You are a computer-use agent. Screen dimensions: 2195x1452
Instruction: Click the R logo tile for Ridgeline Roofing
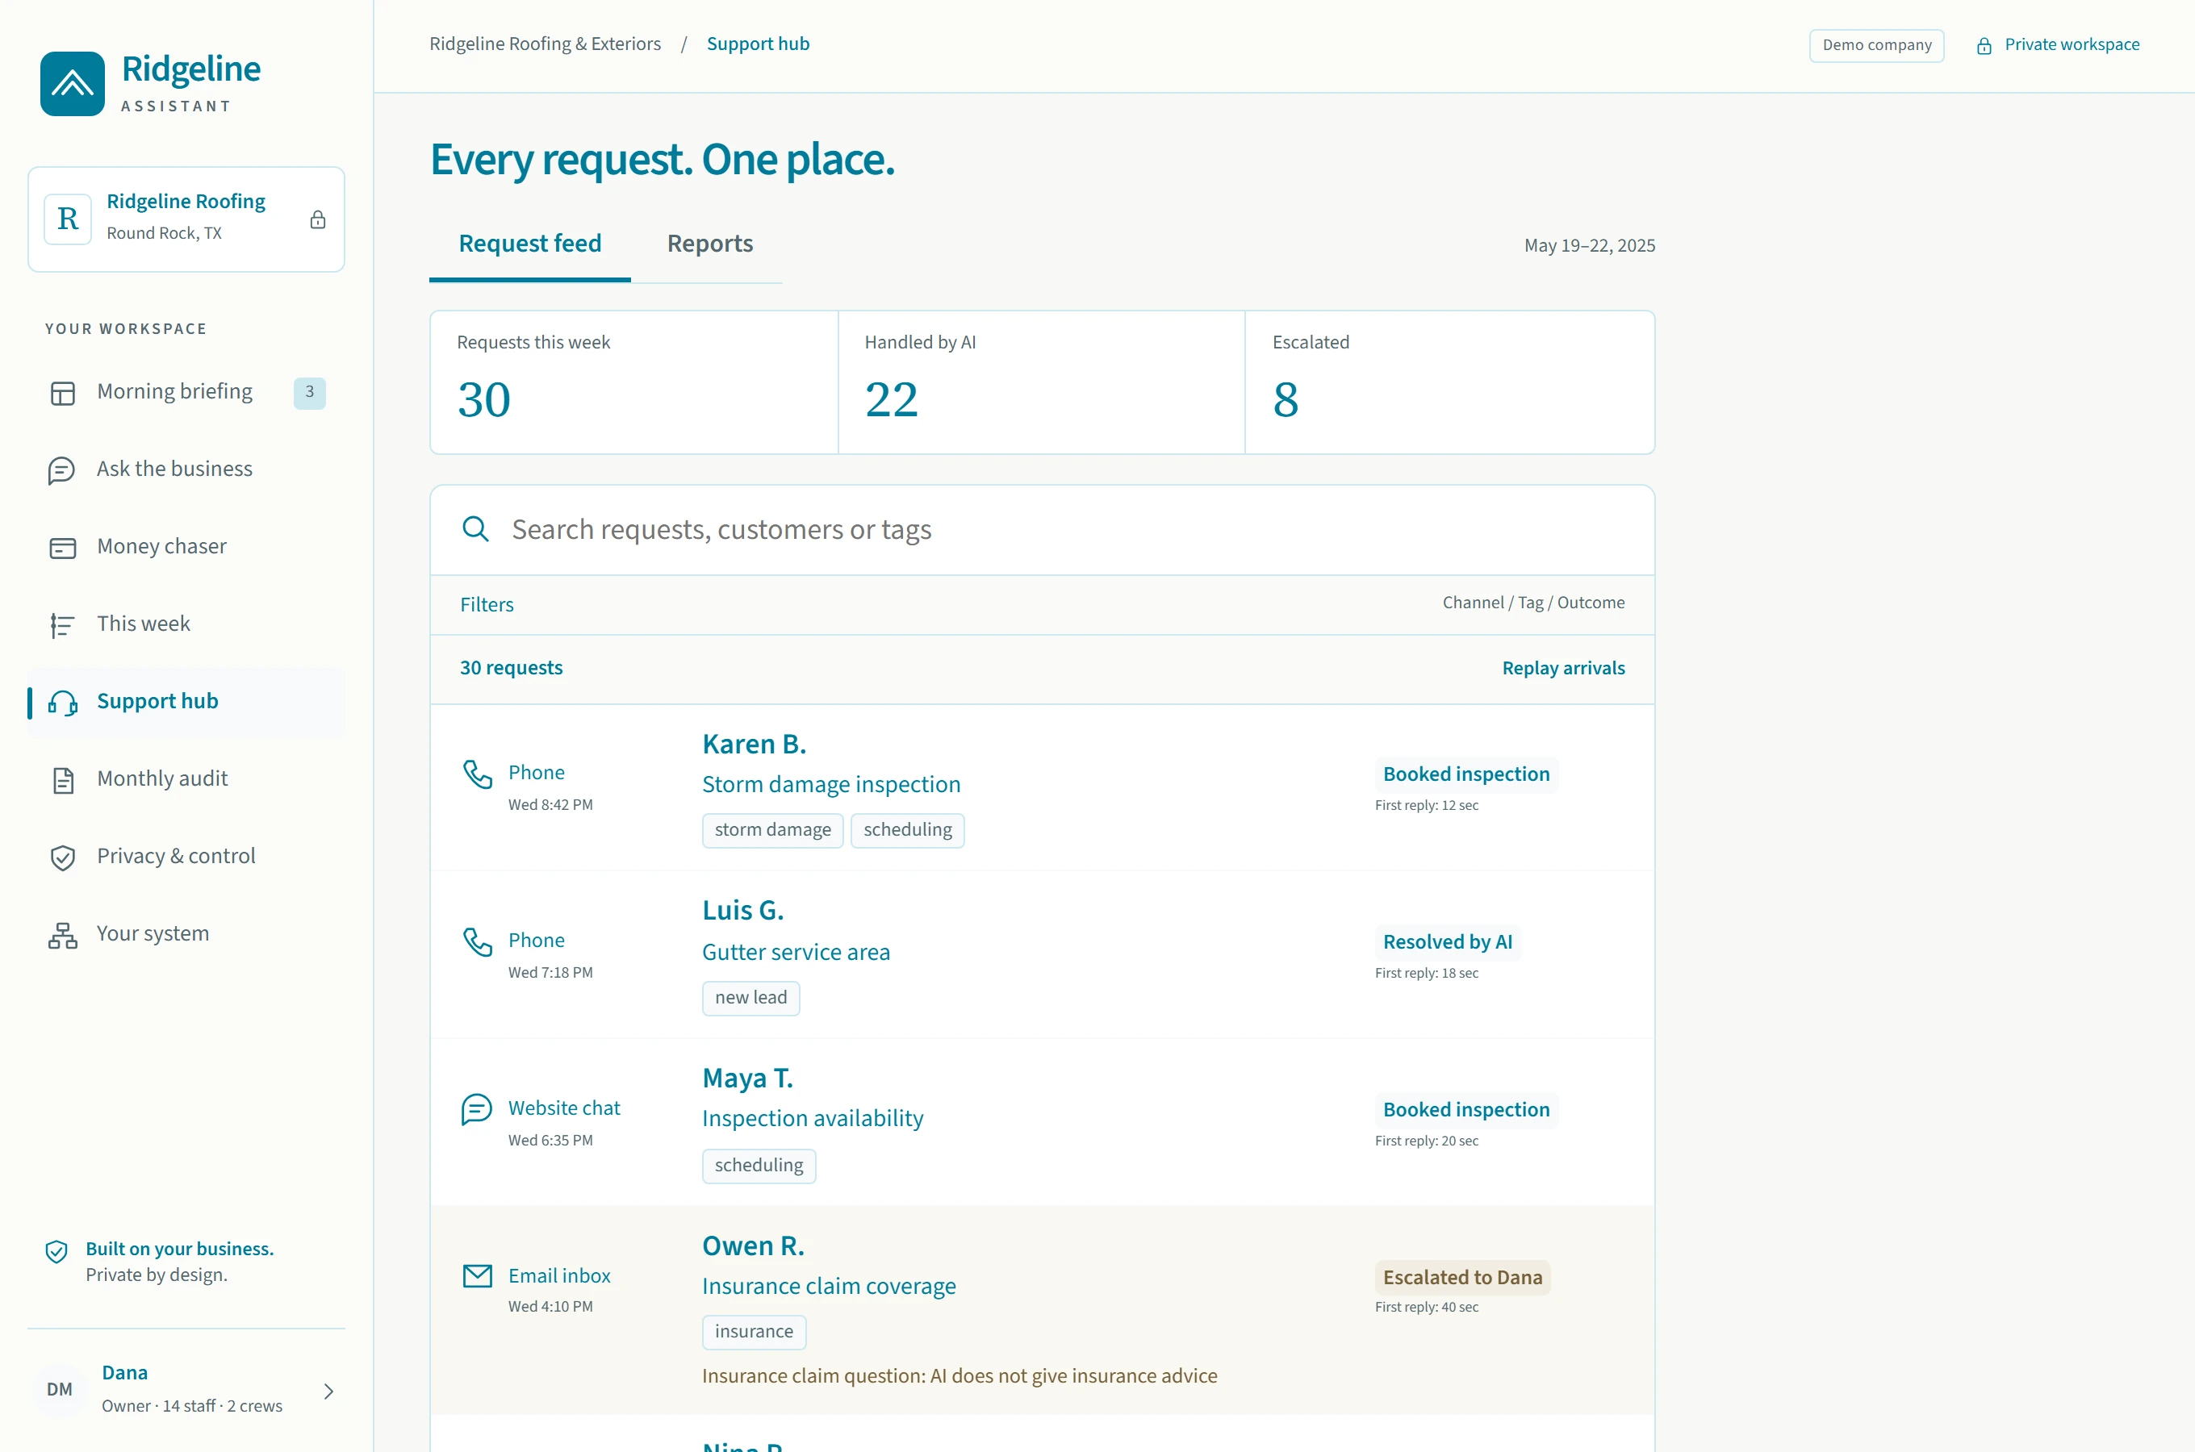68,219
